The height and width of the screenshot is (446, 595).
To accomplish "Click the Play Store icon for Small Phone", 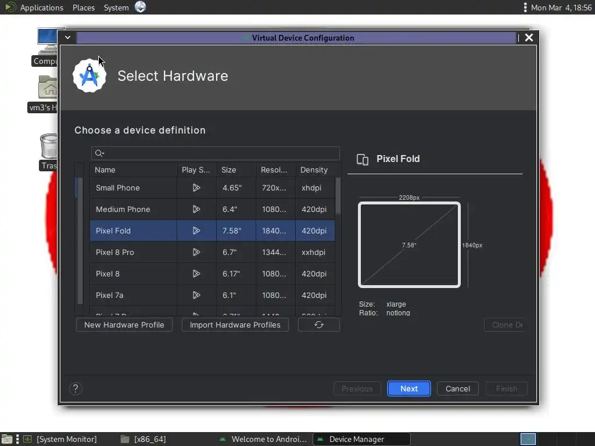I will [196, 188].
